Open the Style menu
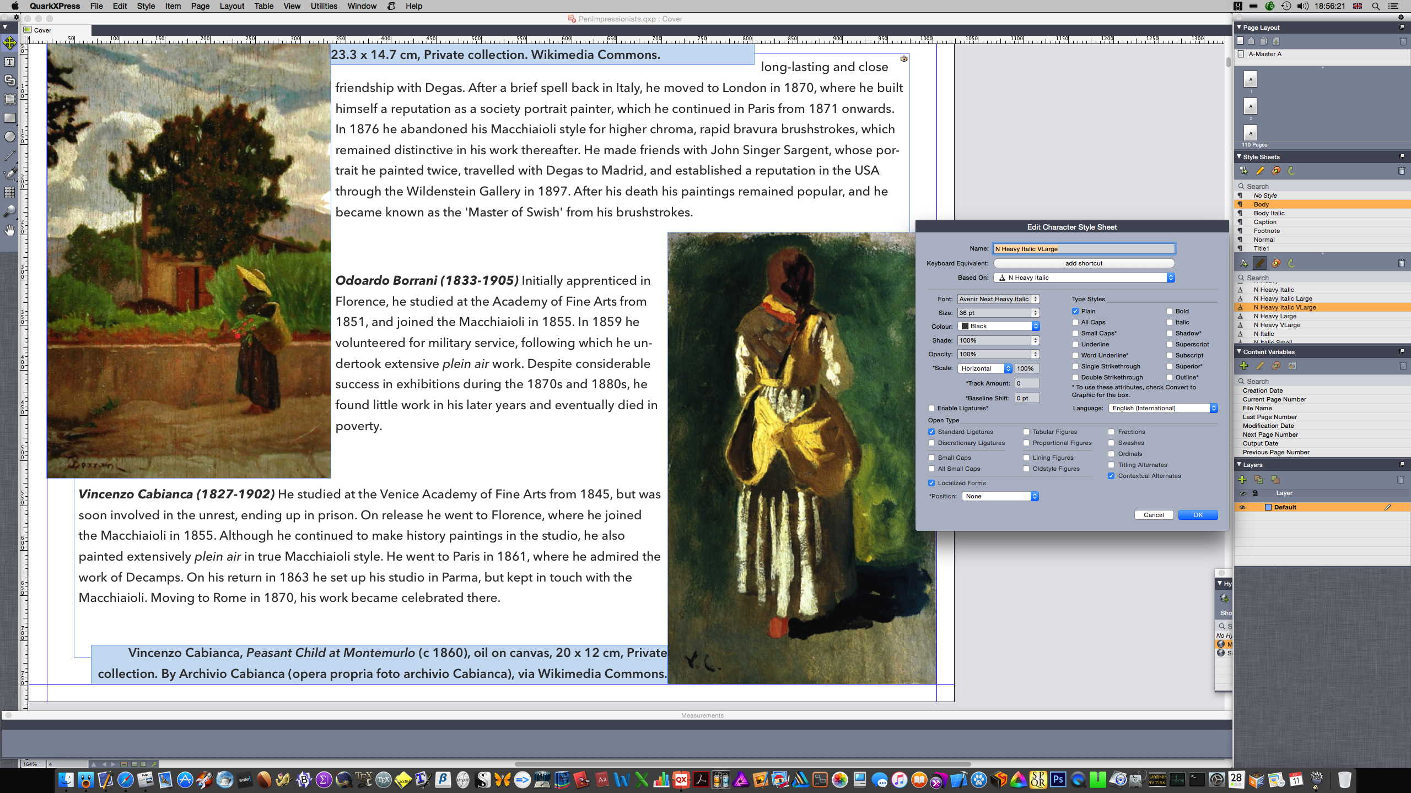Image resolution: width=1411 pixels, height=793 pixels. 146,6
